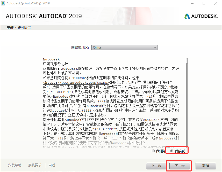Open the 系统要求 link
Image resolution: width=222 pixels, height=172 pixels.
(35, 165)
